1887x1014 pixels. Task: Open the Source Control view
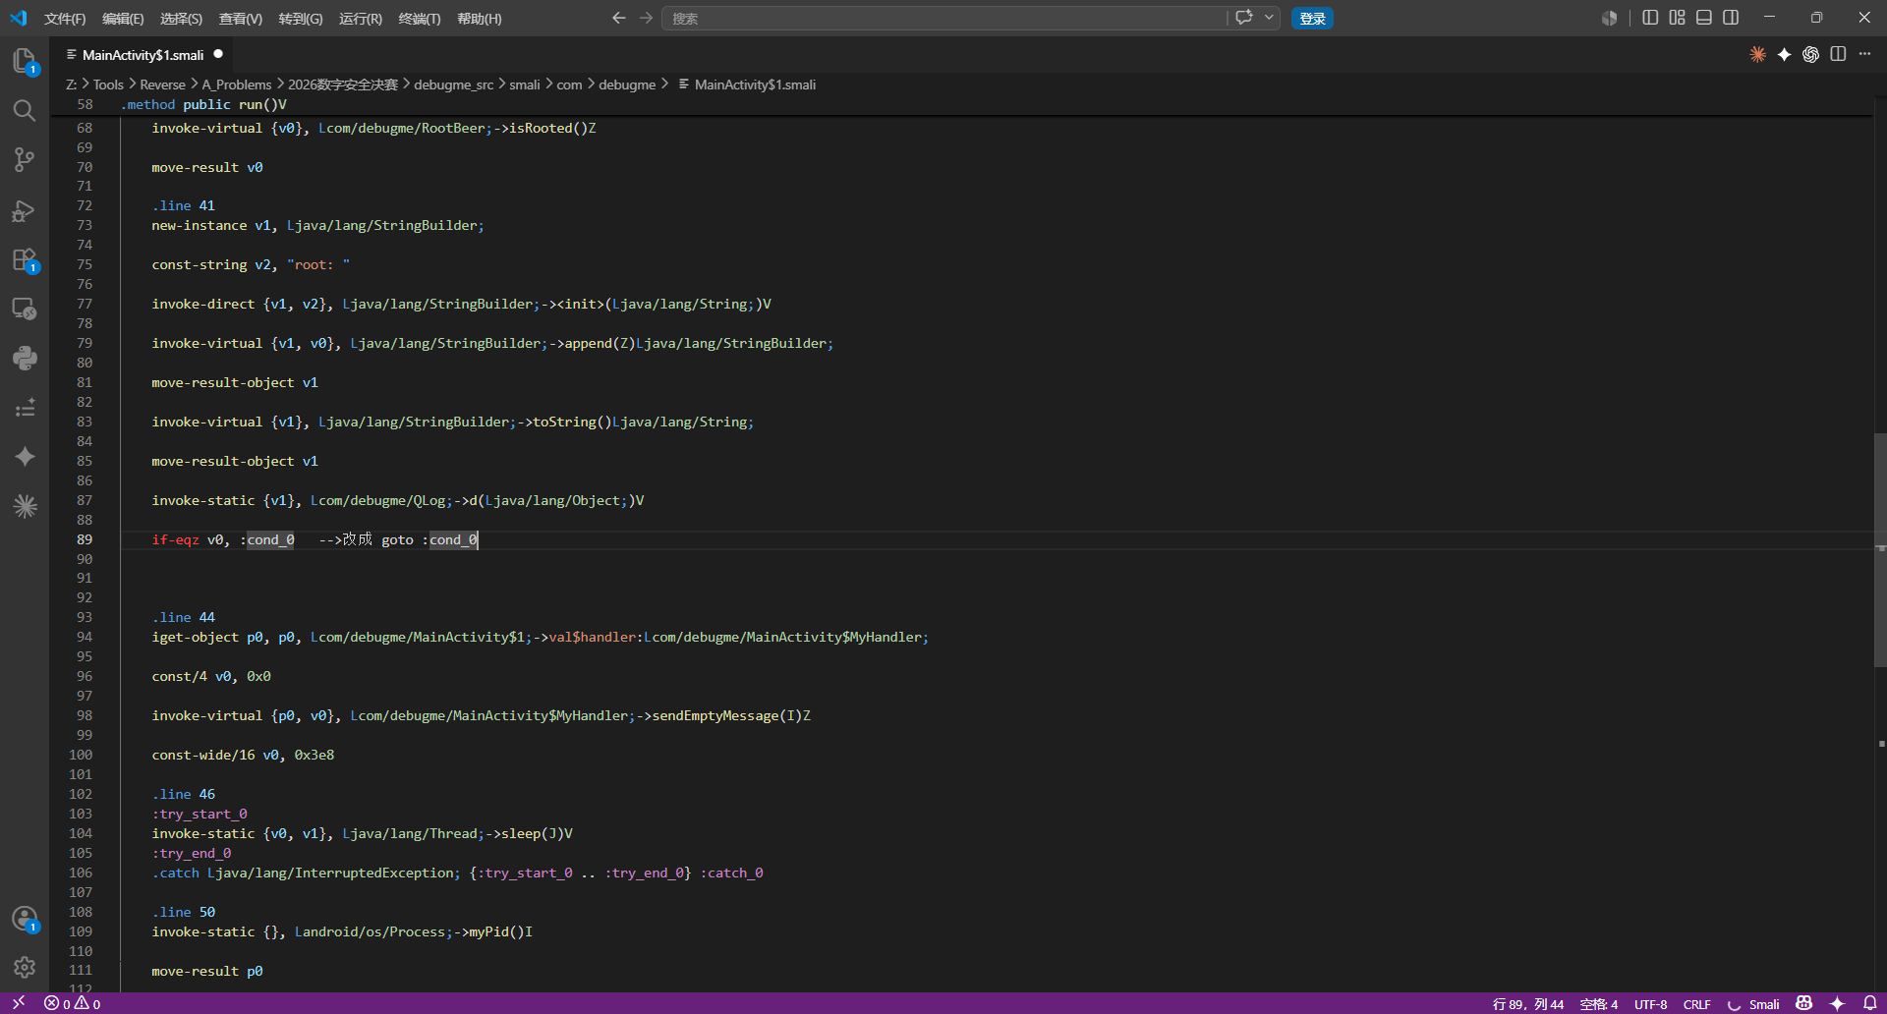[x=25, y=159]
